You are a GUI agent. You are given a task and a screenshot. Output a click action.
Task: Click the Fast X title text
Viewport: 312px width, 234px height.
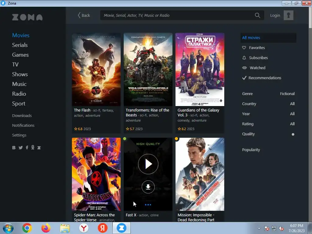click(x=131, y=215)
